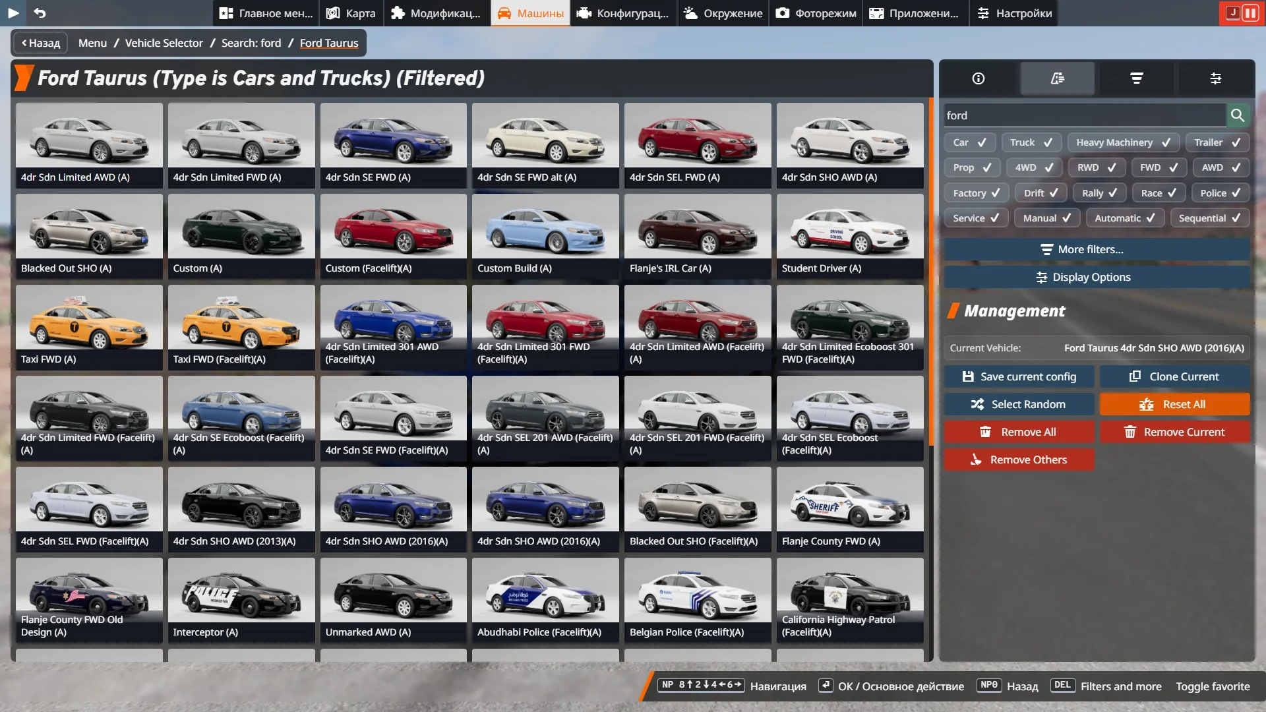Click the Remove Others broom icon
This screenshot has width=1266, height=712.
tap(976, 460)
